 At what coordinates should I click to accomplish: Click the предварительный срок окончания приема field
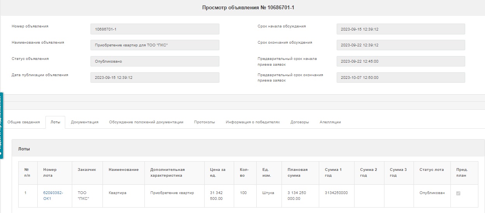tap(400, 78)
